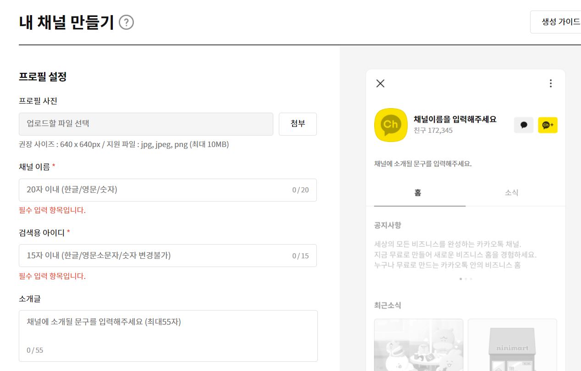The image size is (581, 371).
Task: Focus the 채널 이름 input field
Action: (168, 190)
